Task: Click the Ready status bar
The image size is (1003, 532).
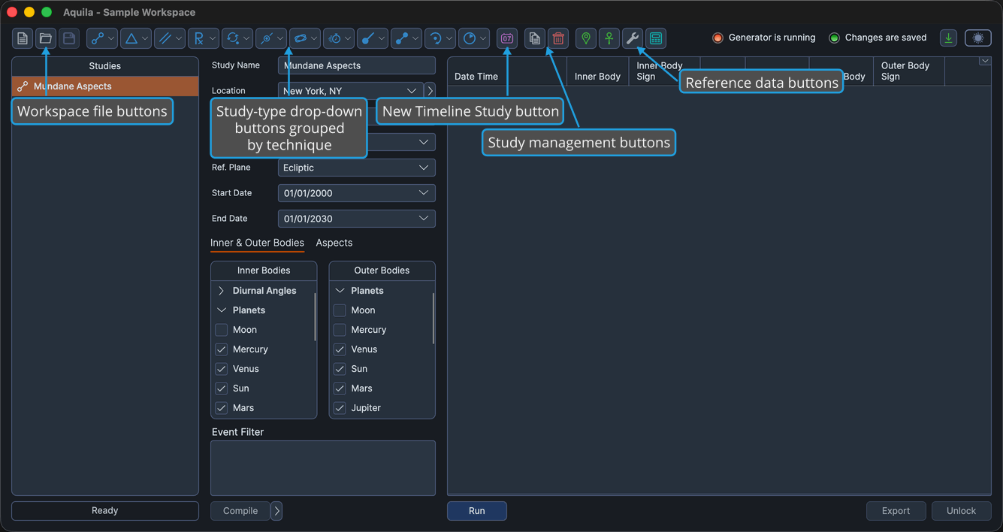Action: pos(105,511)
